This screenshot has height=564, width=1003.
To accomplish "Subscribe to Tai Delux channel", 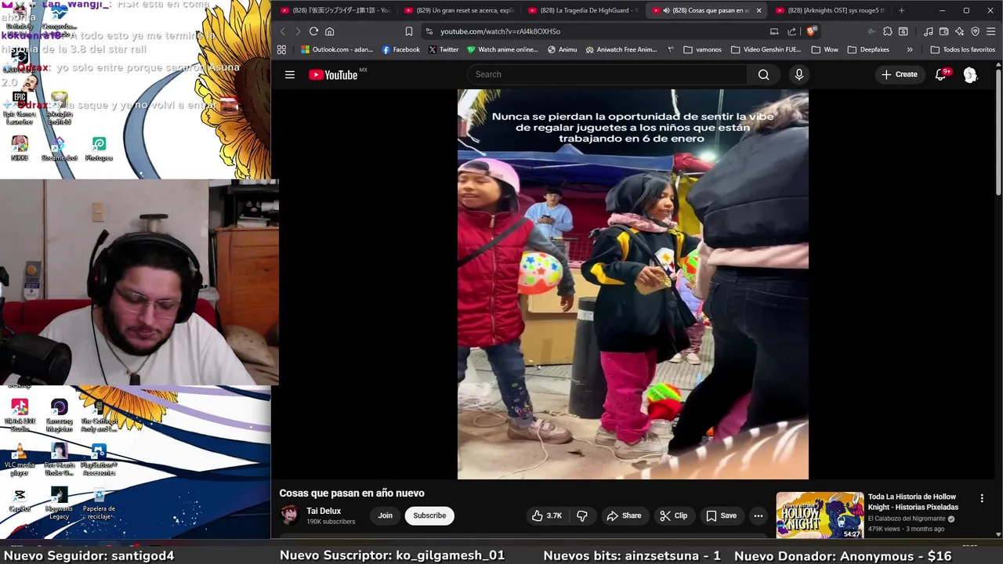I will (429, 515).
